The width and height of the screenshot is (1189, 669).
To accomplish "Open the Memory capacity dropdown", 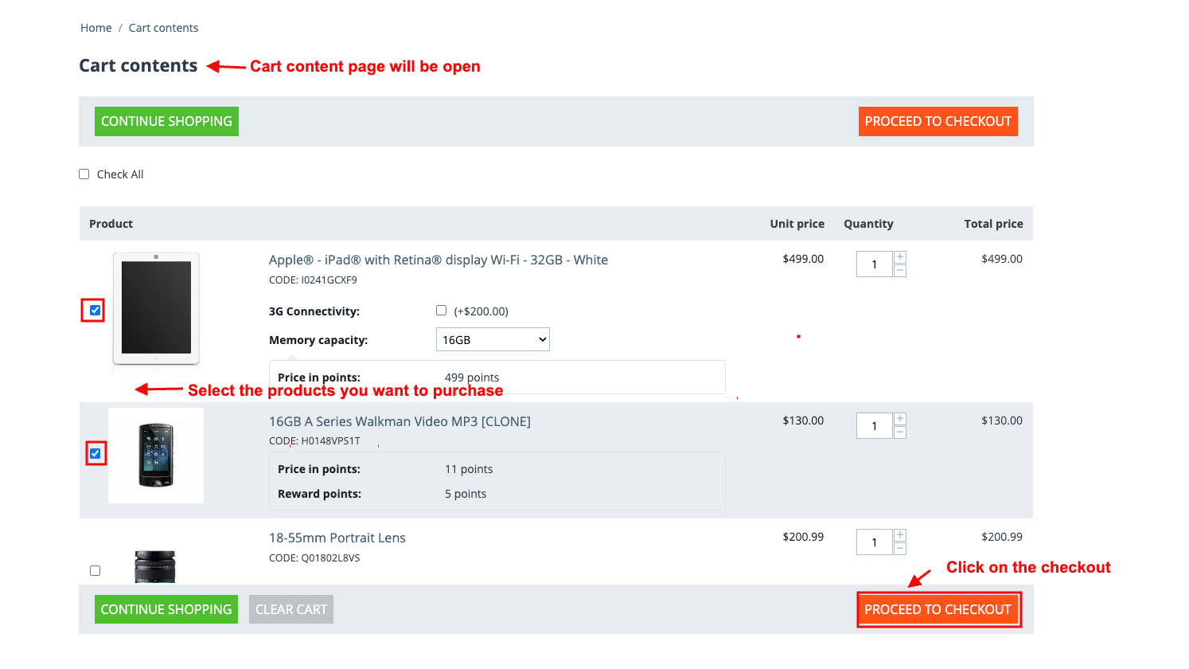I will (493, 339).
